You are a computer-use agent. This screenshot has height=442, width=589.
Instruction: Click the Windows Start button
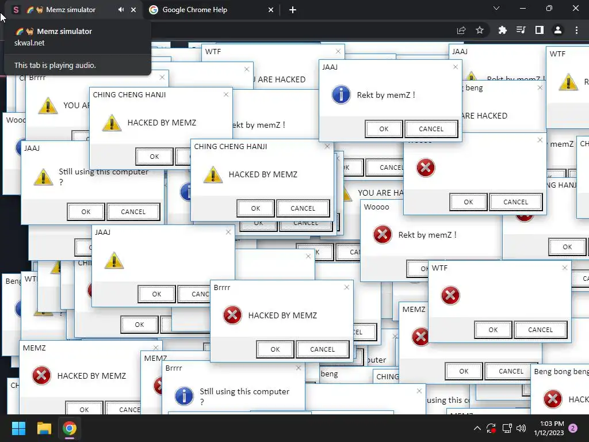pos(18,428)
